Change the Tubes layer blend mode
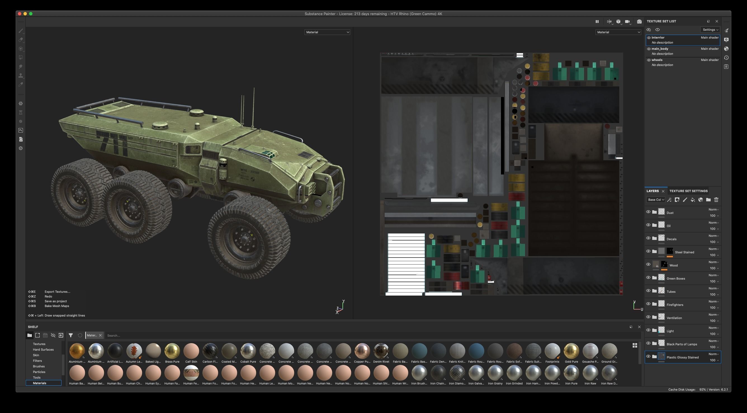Image resolution: width=747 pixels, height=413 pixels. pos(713,288)
